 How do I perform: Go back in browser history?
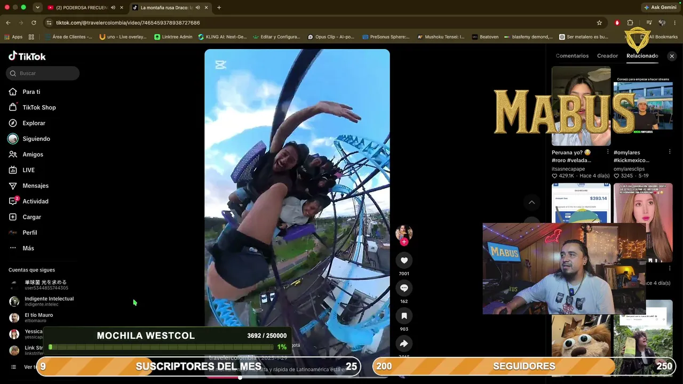click(x=8, y=23)
